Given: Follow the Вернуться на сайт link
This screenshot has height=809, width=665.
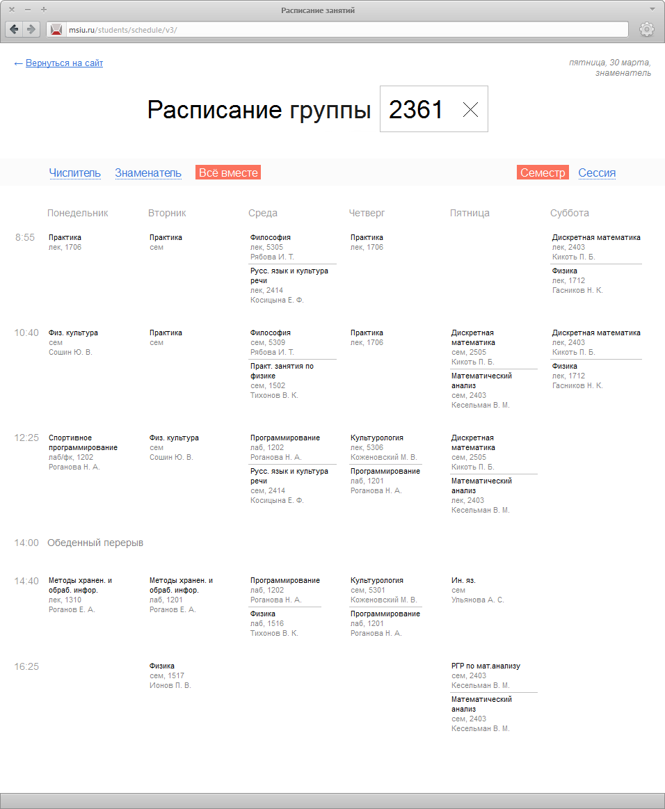Looking at the screenshot, I should pos(64,63).
